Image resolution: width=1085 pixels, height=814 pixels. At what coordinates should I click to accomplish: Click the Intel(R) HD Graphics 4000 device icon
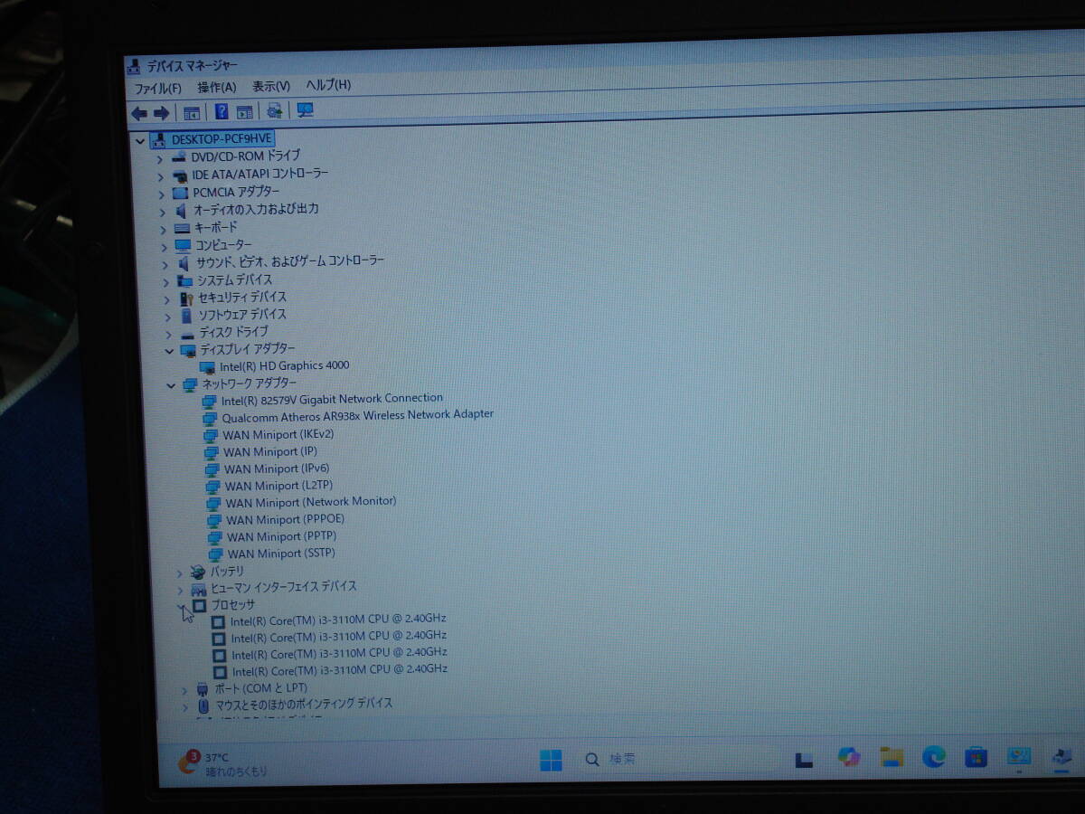coord(207,367)
